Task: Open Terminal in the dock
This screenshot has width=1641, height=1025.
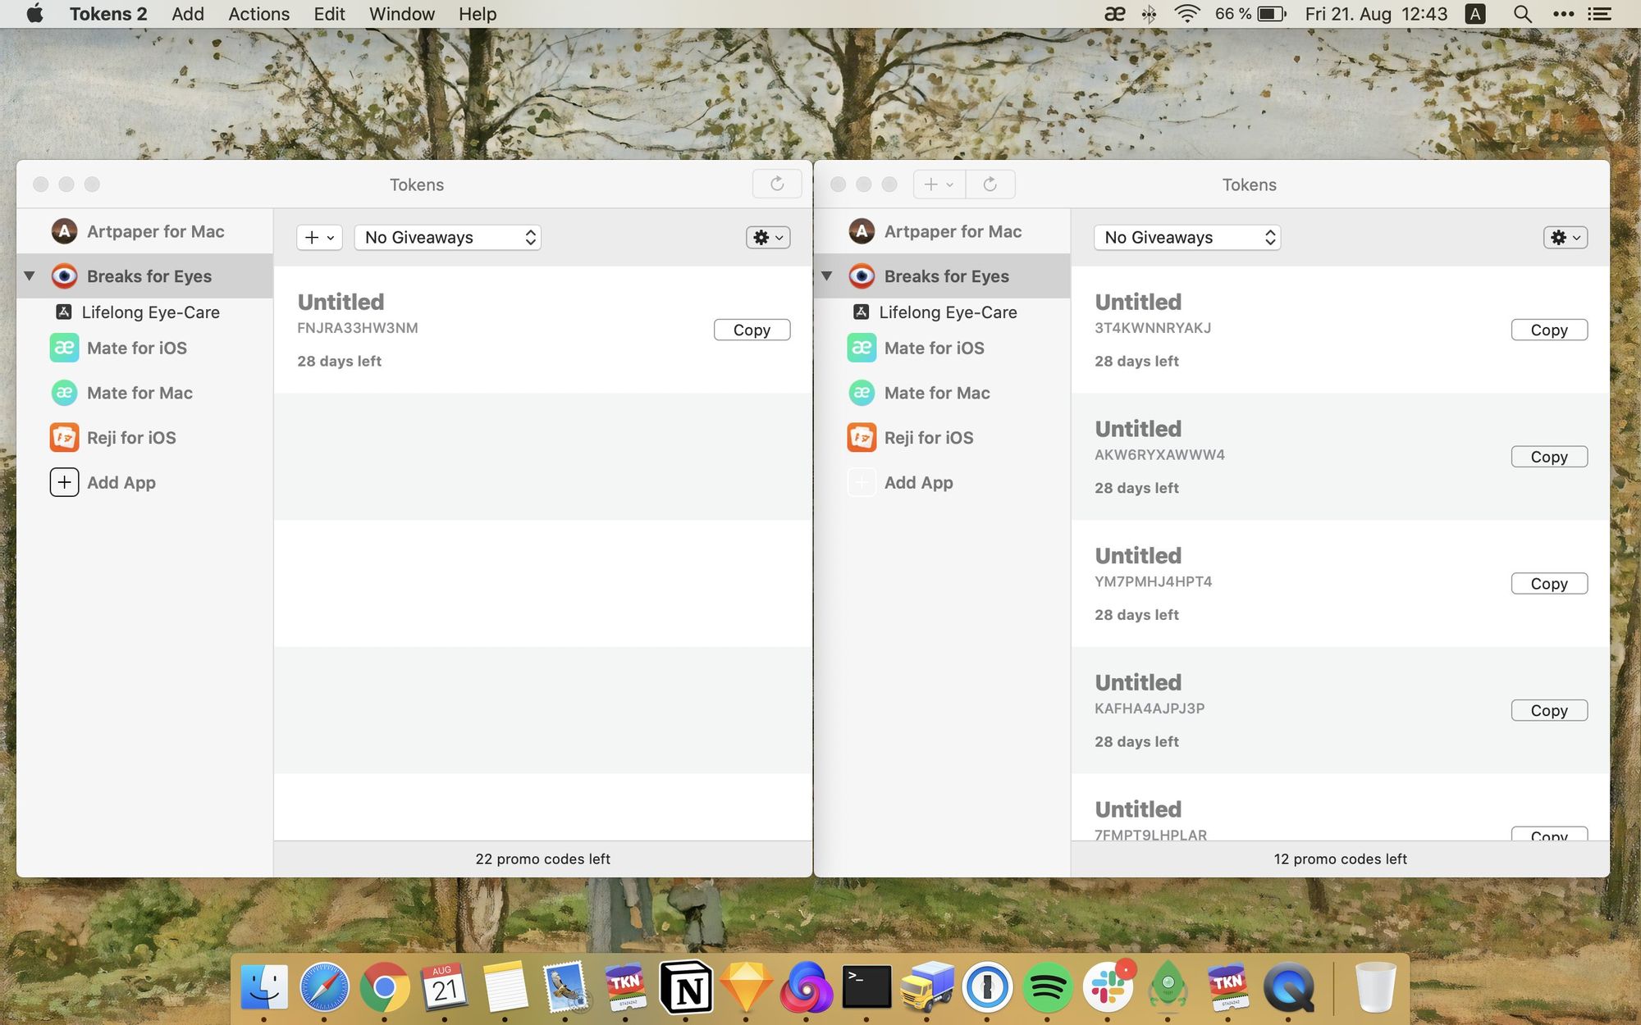Action: (x=866, y=987)
